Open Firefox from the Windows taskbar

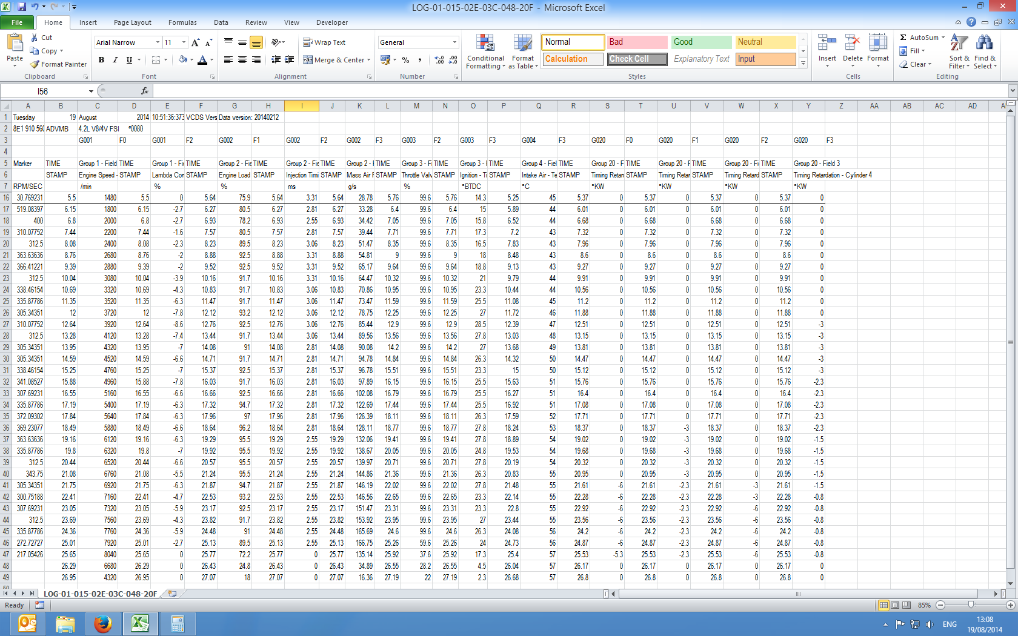tap(102, 623)
